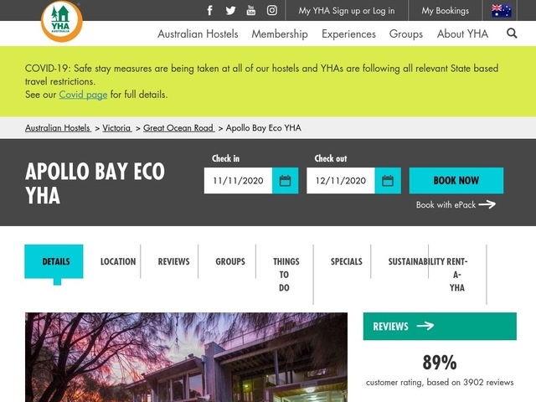The width and height of the screenshot is (536, 402).
Task: Switch to the Specials tab
Action: pos(346,261)
